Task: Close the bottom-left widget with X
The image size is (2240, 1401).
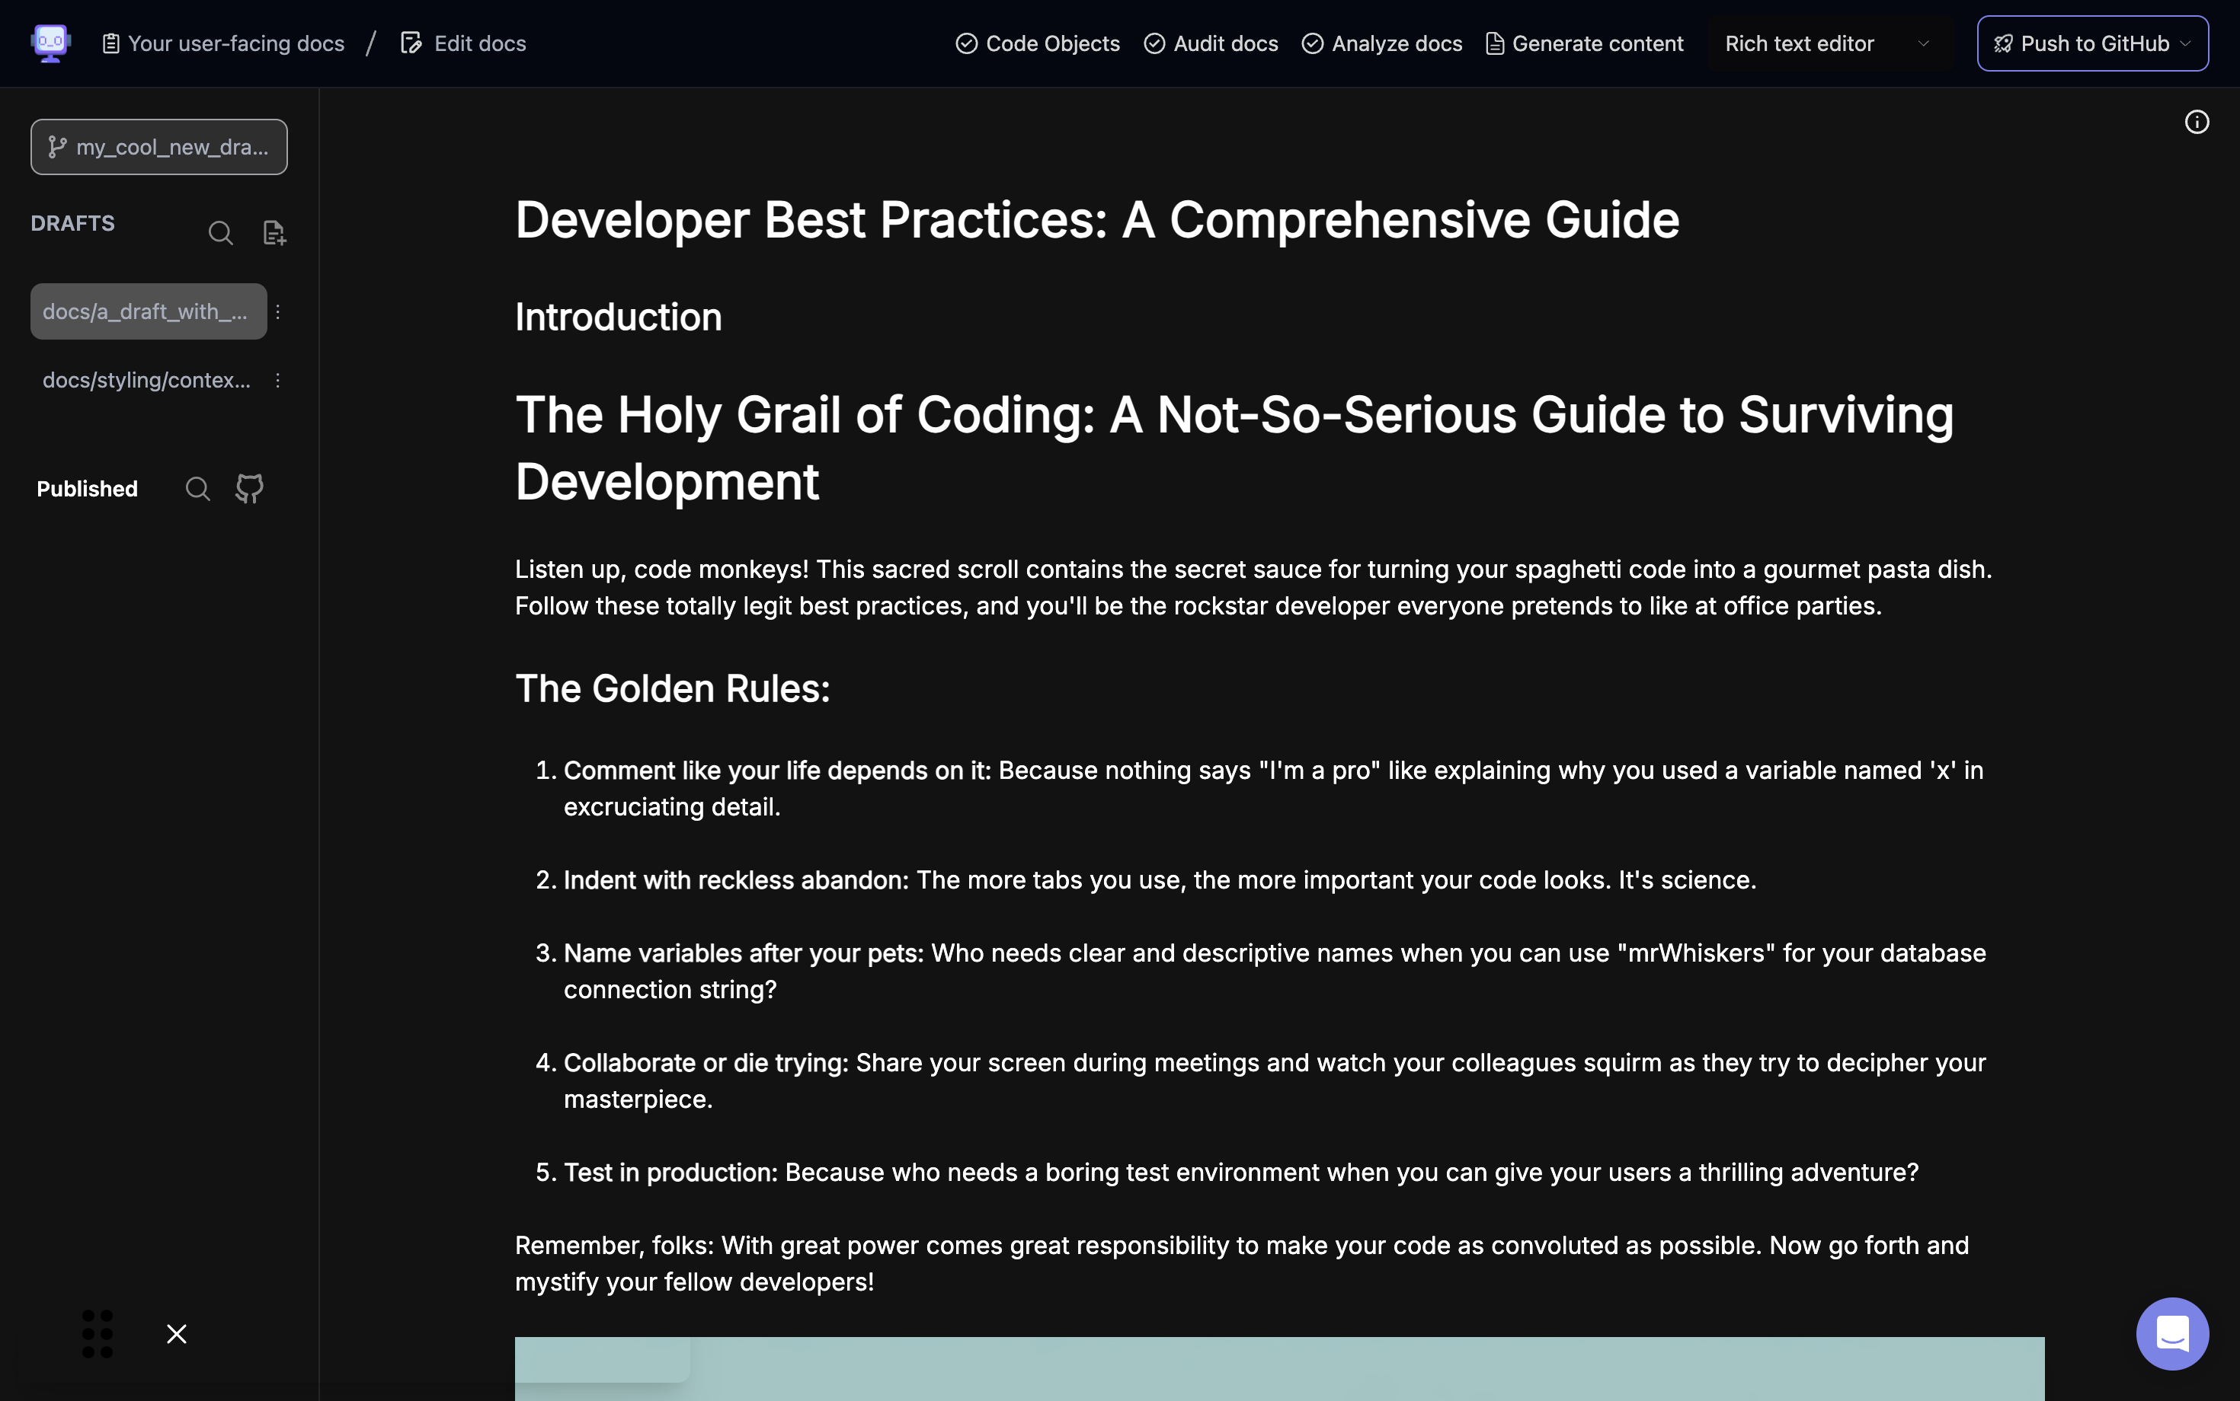Action: pos(176,1333)
